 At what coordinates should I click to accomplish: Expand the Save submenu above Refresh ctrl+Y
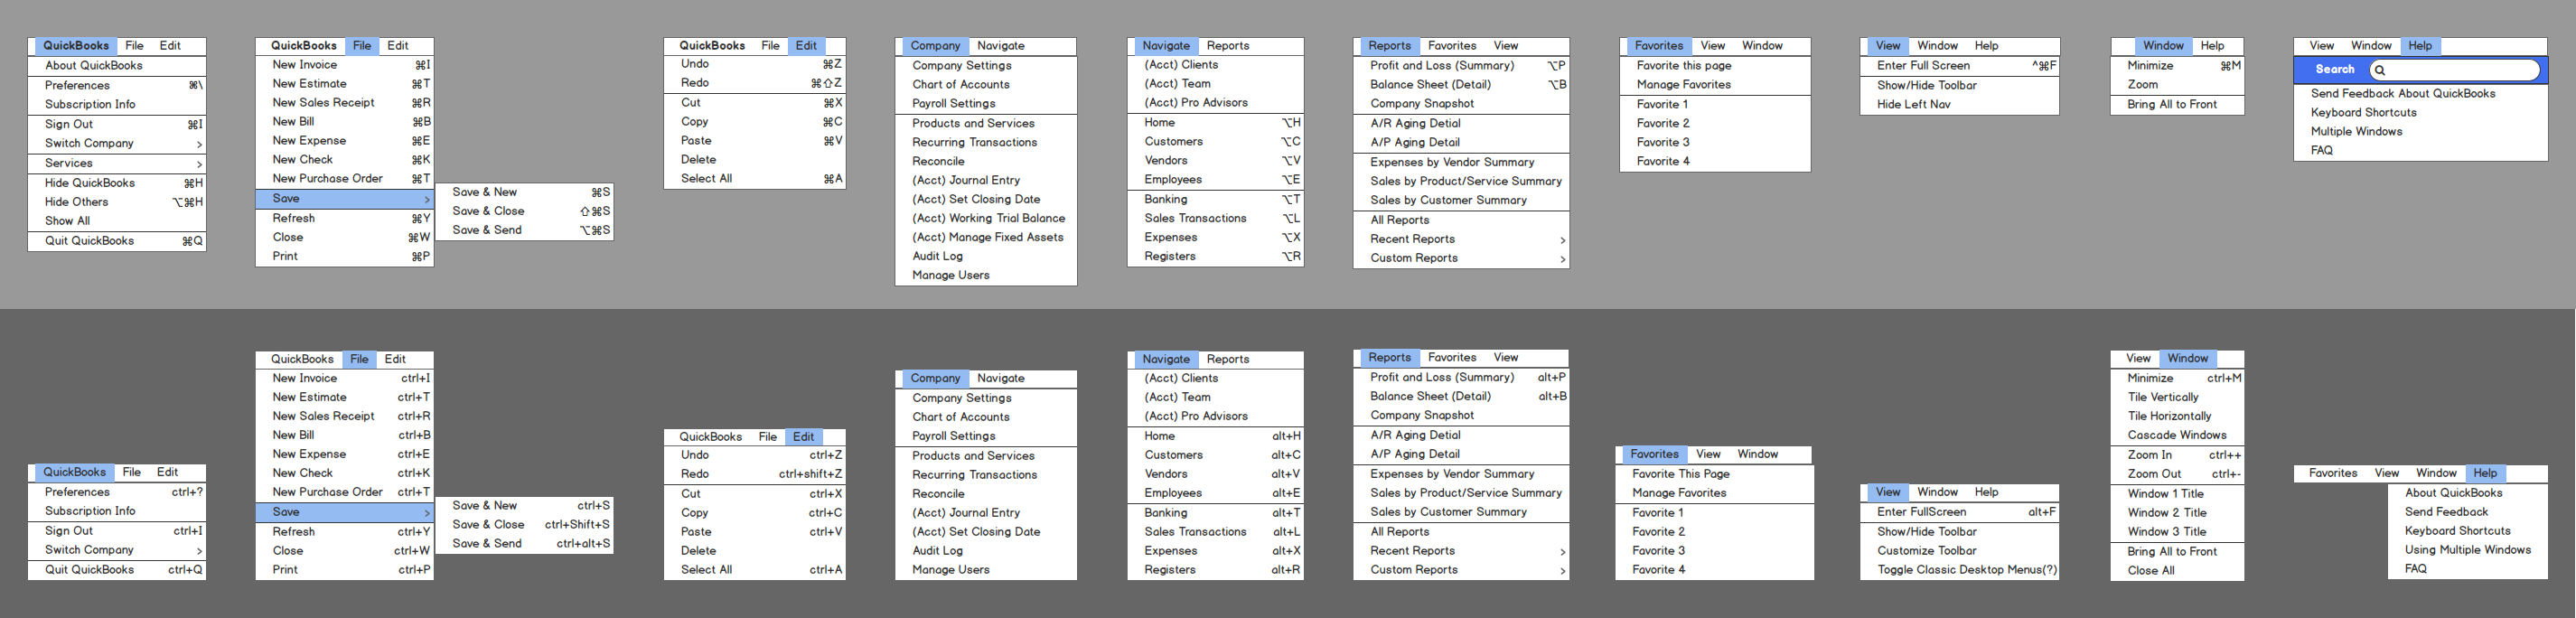pyautogui.click(x=345, y=513)
